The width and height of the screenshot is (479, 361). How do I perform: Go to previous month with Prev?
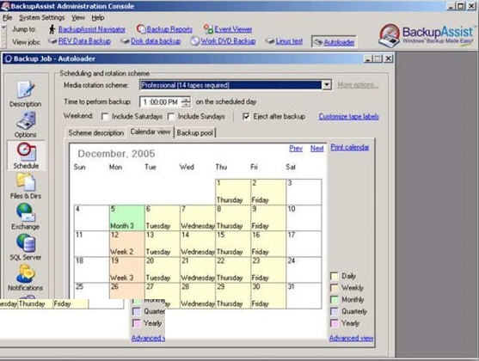click(x=296, y=149)
